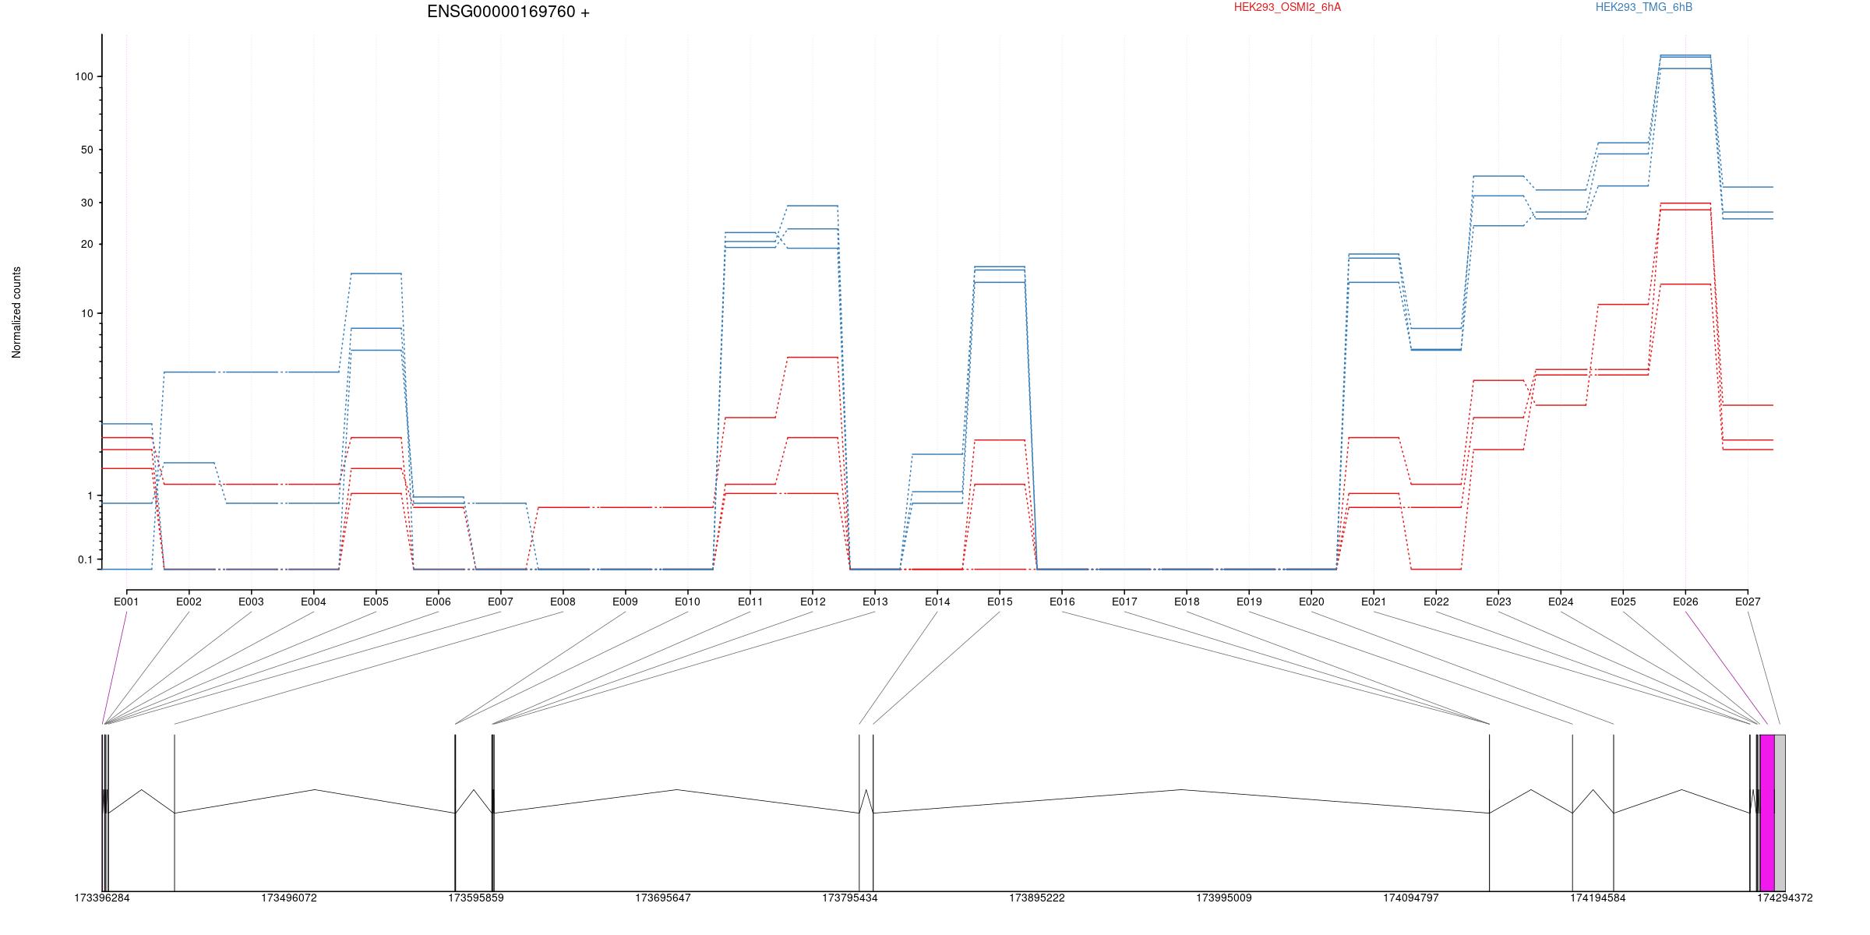
Task: Click genomic coordinate 174094797
Action: click(1411, 898)
